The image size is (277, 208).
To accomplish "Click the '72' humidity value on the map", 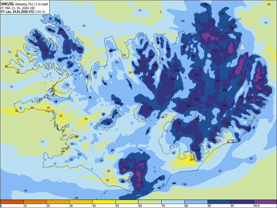I will 11,87.
